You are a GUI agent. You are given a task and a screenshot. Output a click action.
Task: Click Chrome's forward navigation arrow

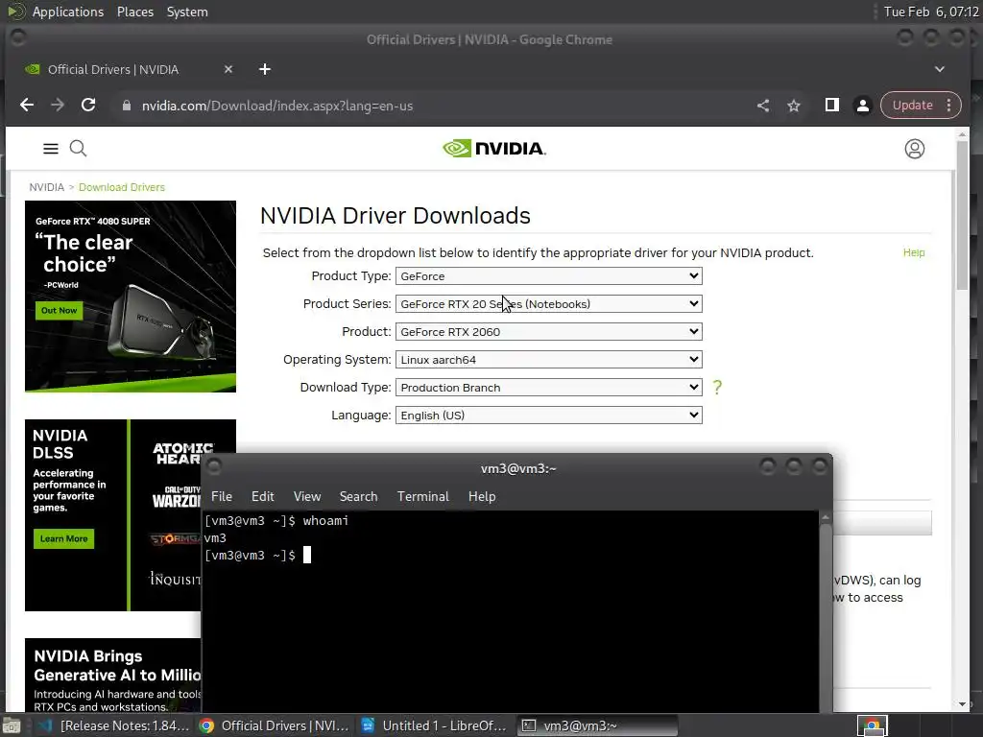point(57,106)
